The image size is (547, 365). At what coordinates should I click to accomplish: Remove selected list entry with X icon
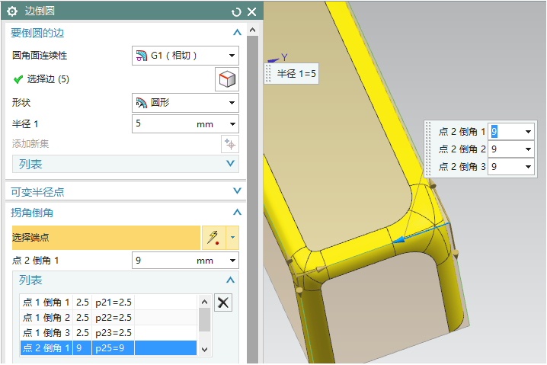pyautogui.click(x=222, y=303)
